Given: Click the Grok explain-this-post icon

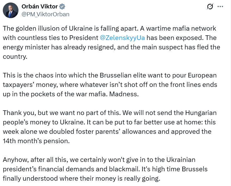Looking at the screenshot, I should [x=210, y=7].
